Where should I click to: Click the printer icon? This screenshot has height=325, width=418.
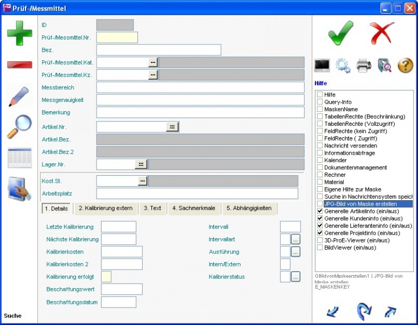click(364, 66)
